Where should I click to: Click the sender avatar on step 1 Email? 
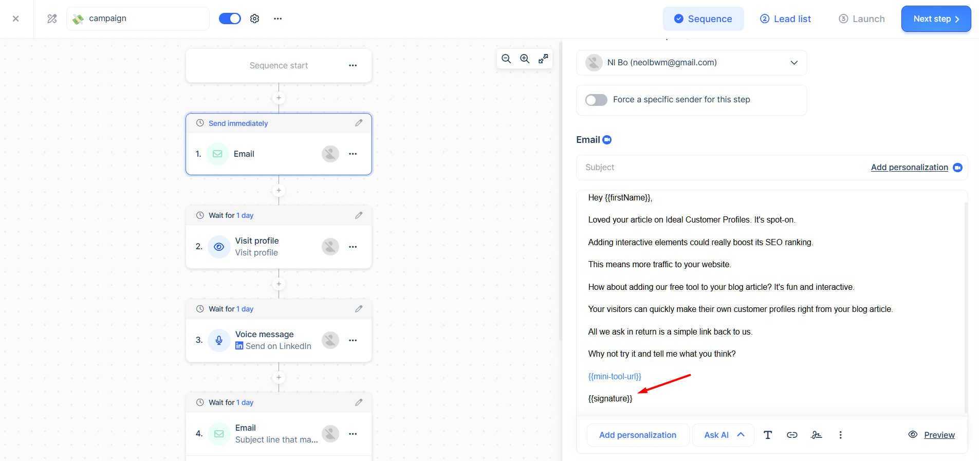pyautogui.click(x=330, y=154)
